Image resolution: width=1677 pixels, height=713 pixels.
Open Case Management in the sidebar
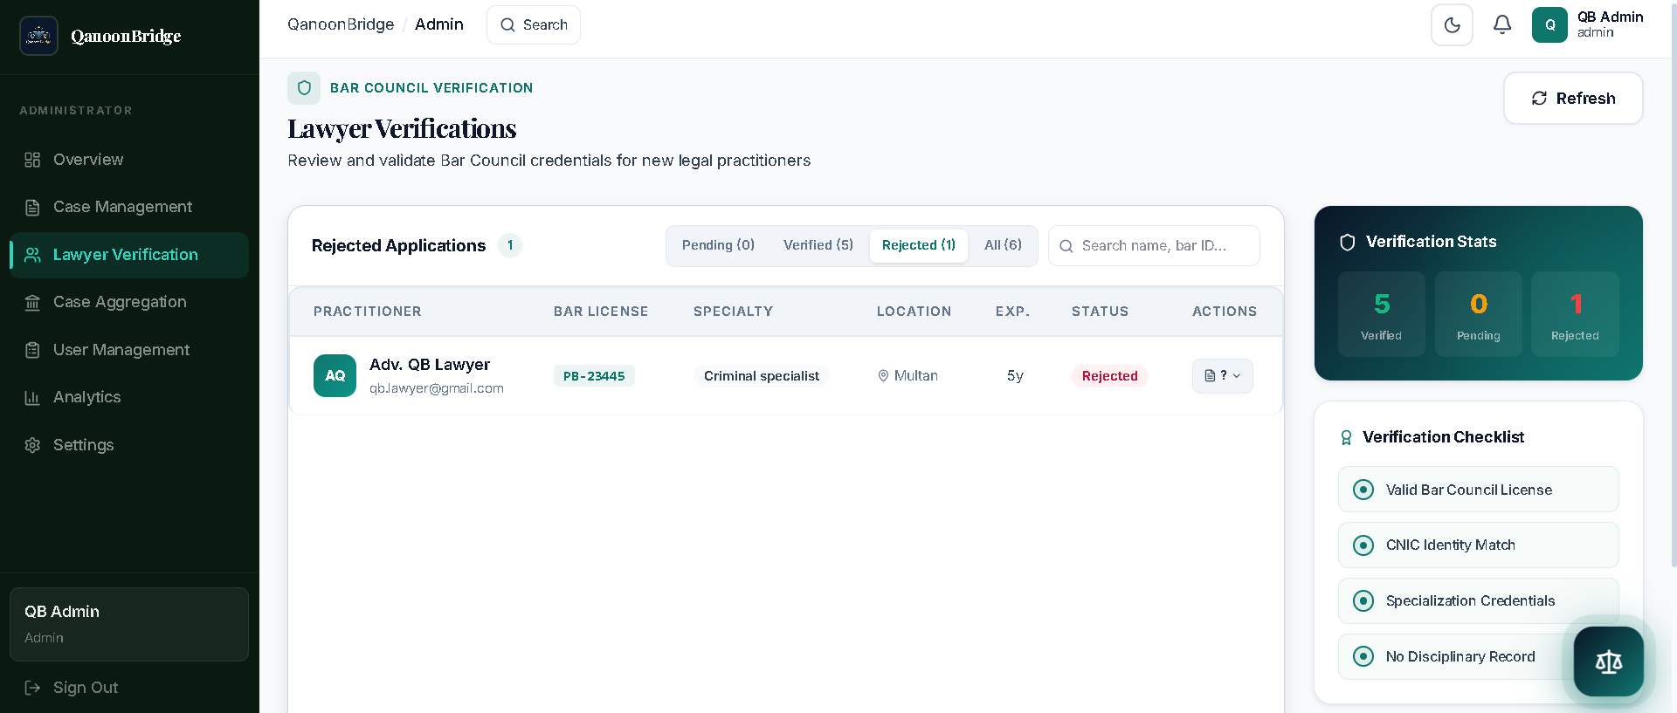pos(129,207)
